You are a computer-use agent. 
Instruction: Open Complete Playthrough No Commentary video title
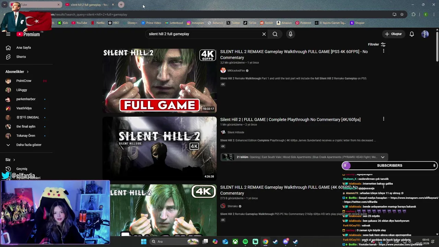[x=290, y=119]
